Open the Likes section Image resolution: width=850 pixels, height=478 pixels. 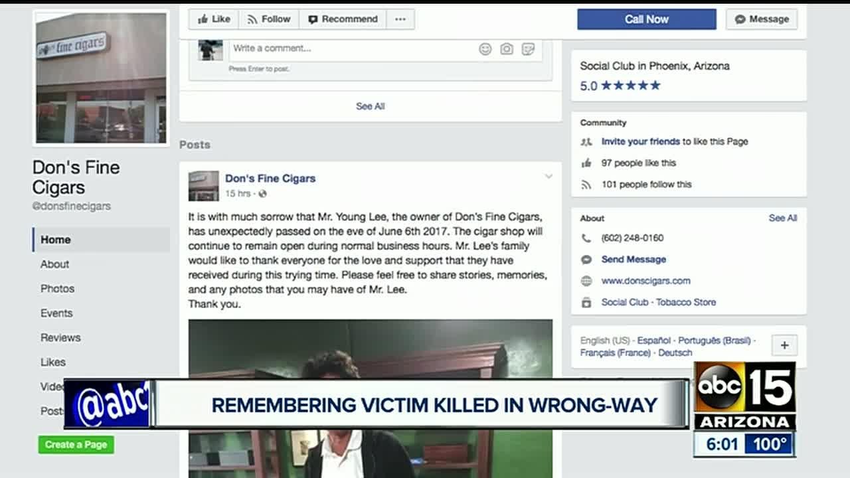point(53,362)
